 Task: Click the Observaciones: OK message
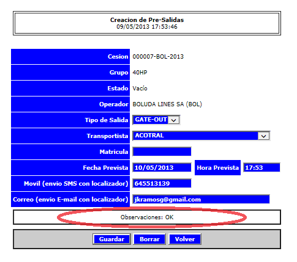(x=147, y=217)
